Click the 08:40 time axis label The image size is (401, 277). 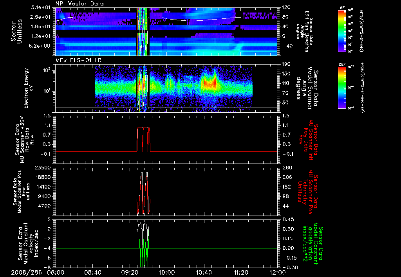[x=93, y=272]
